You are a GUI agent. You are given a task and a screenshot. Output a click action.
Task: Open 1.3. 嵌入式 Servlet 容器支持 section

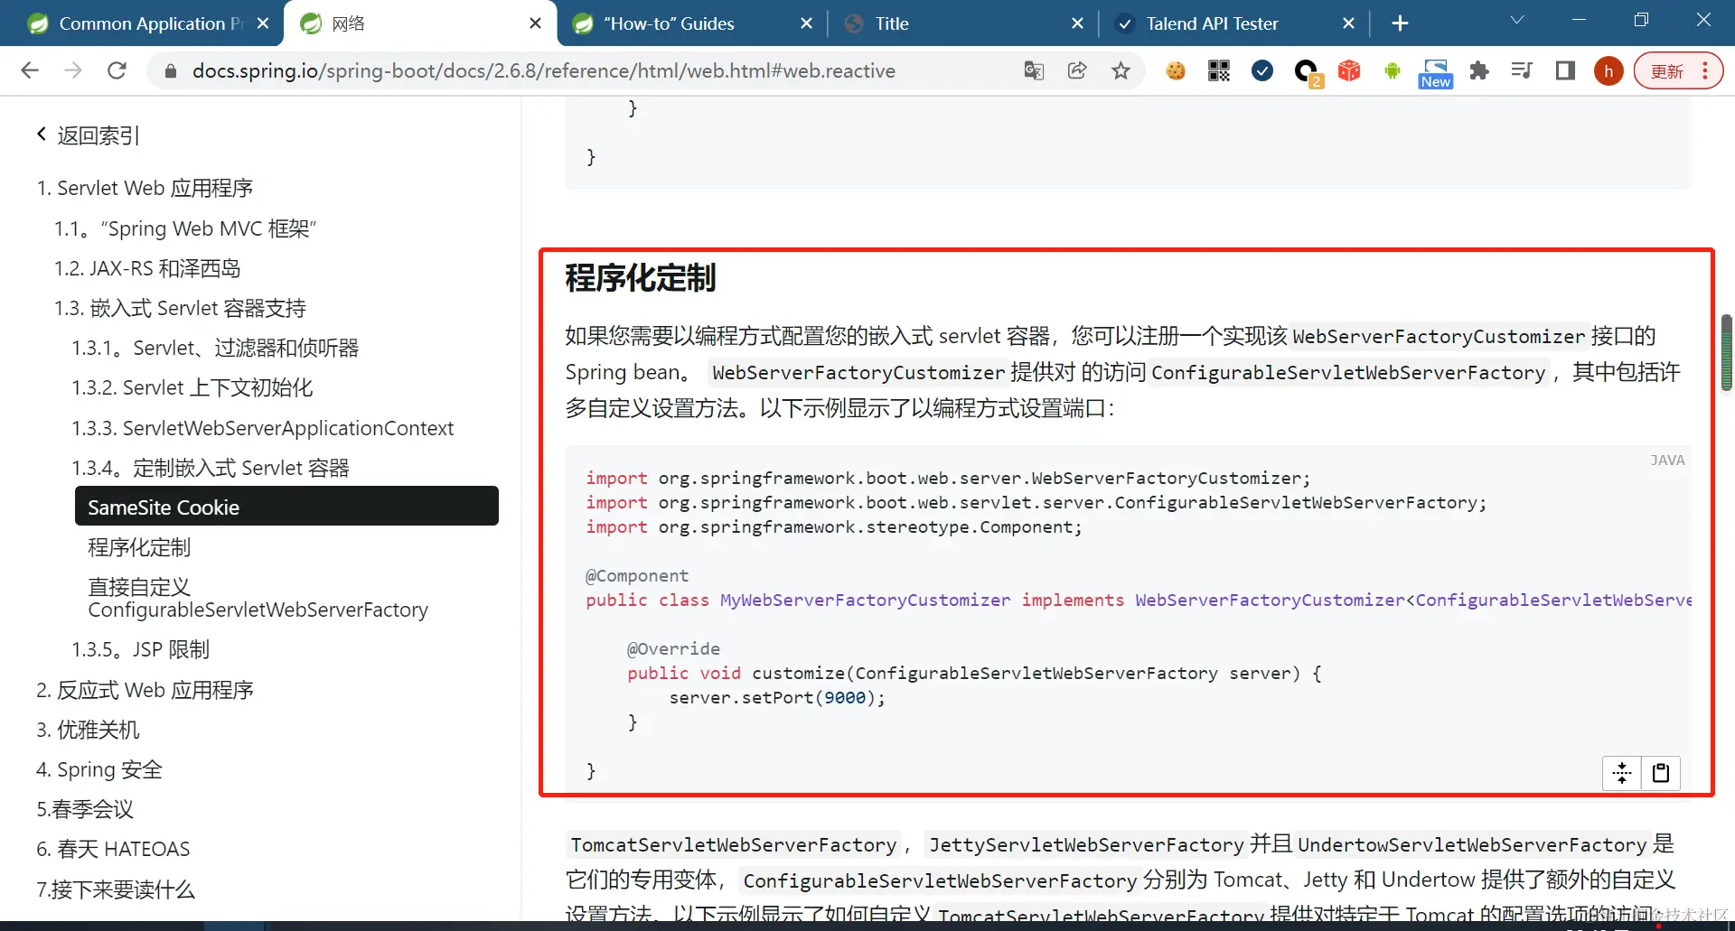coord(180,308)
